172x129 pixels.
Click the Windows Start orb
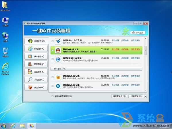point(4,126)
